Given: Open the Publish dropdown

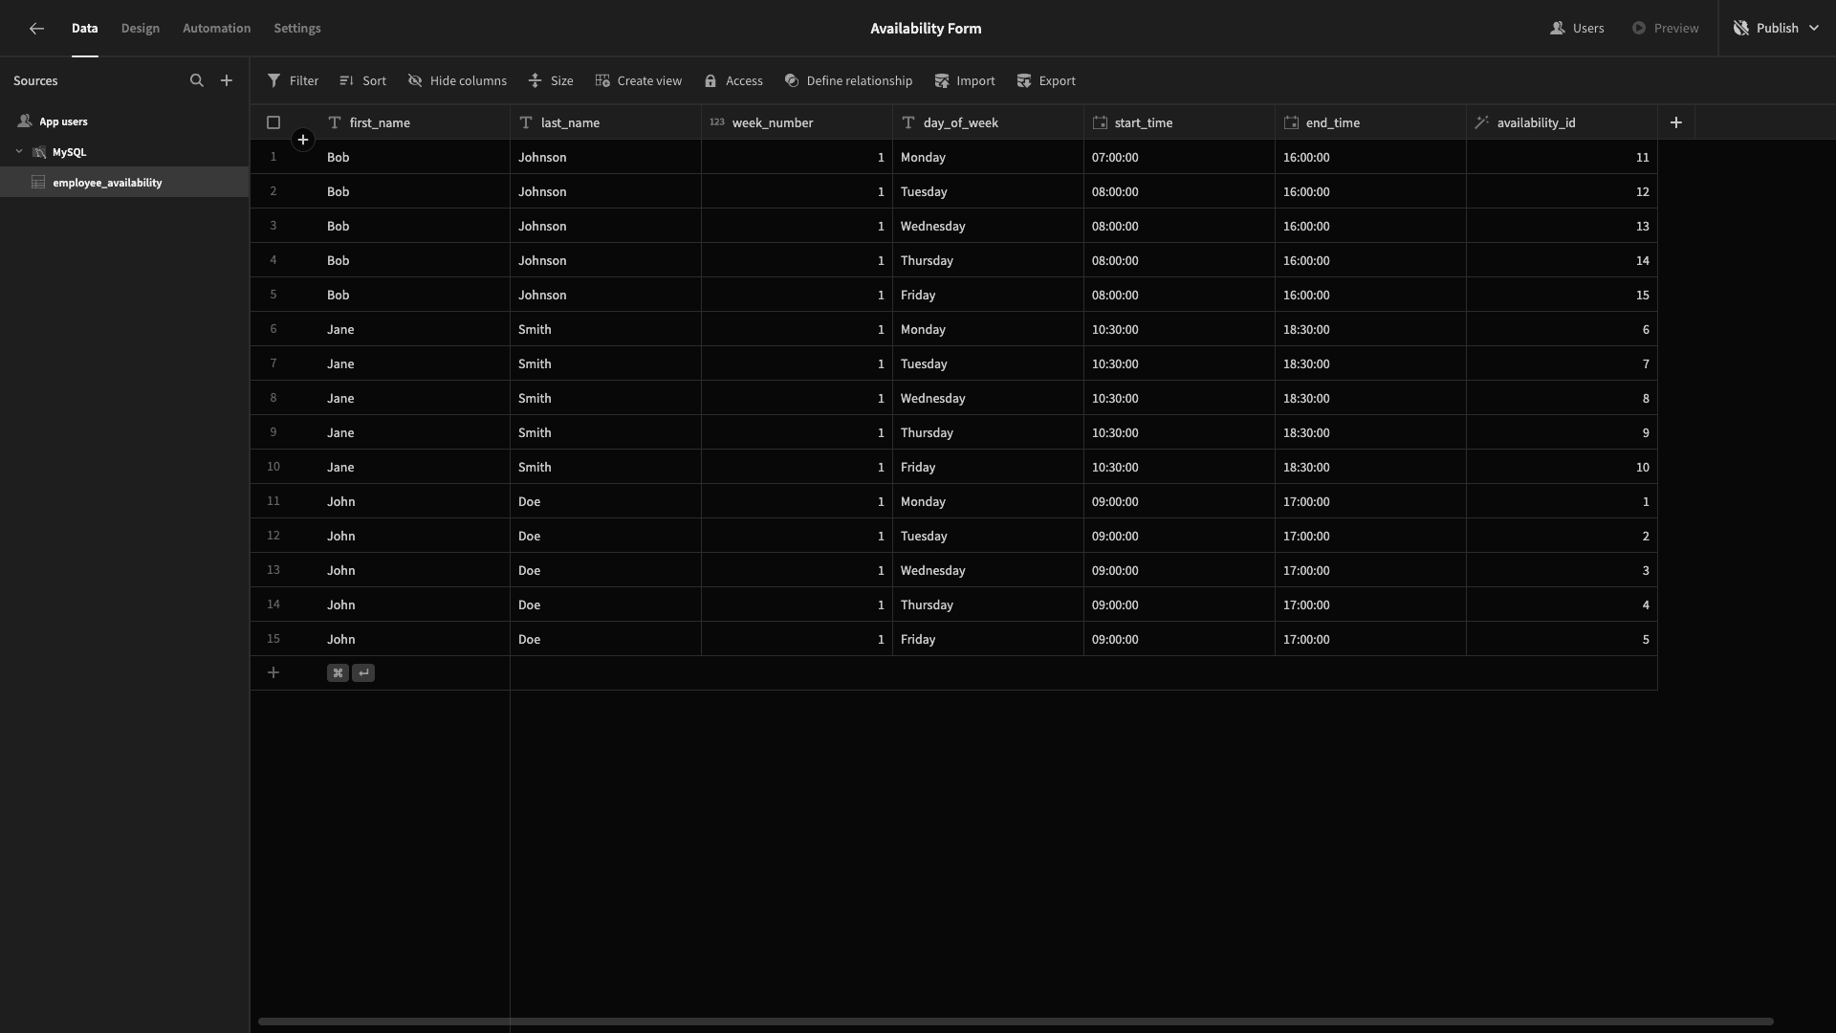Looking at the screenshot, I should click(1777, 29).
